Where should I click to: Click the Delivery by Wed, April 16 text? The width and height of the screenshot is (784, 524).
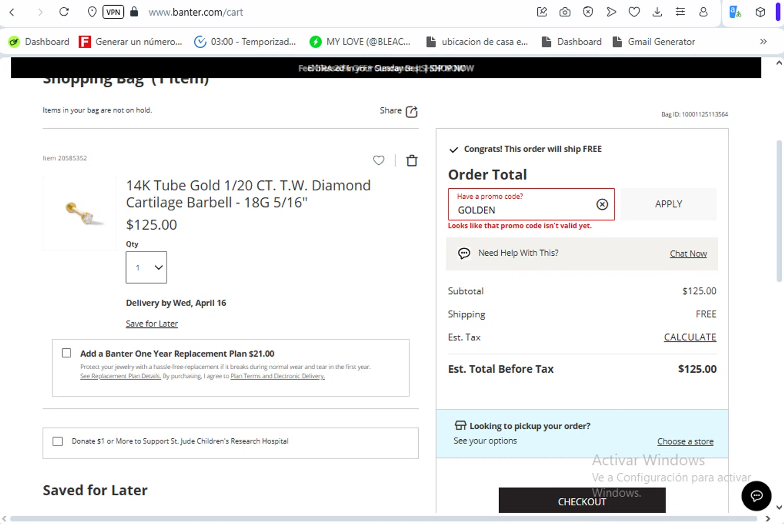[176, 303]
